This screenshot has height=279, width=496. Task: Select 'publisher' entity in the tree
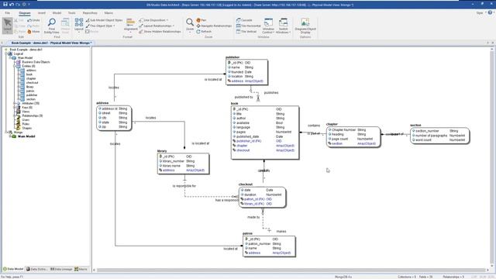click(32, 95)
